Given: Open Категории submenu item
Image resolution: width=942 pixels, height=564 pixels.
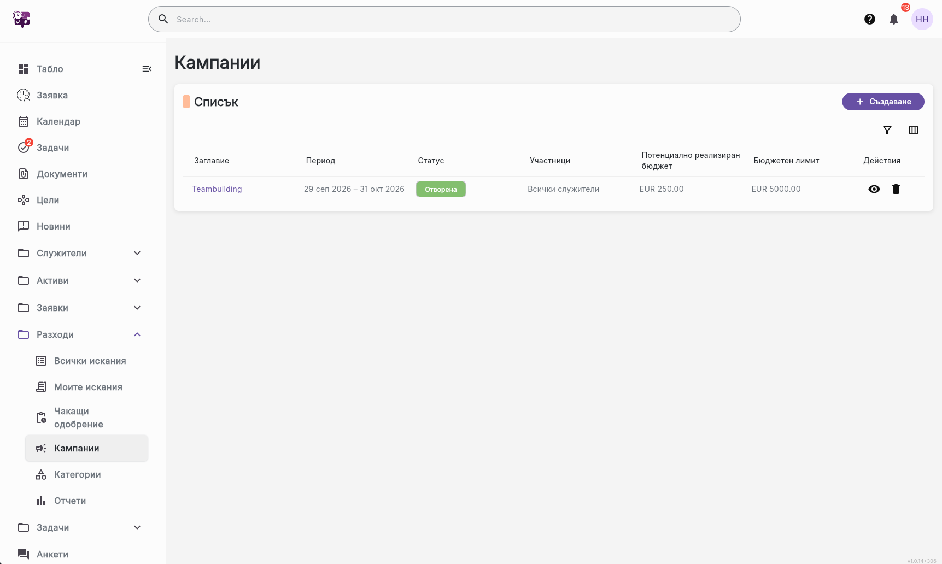Looking at the screenshot, I should [86, 474].
